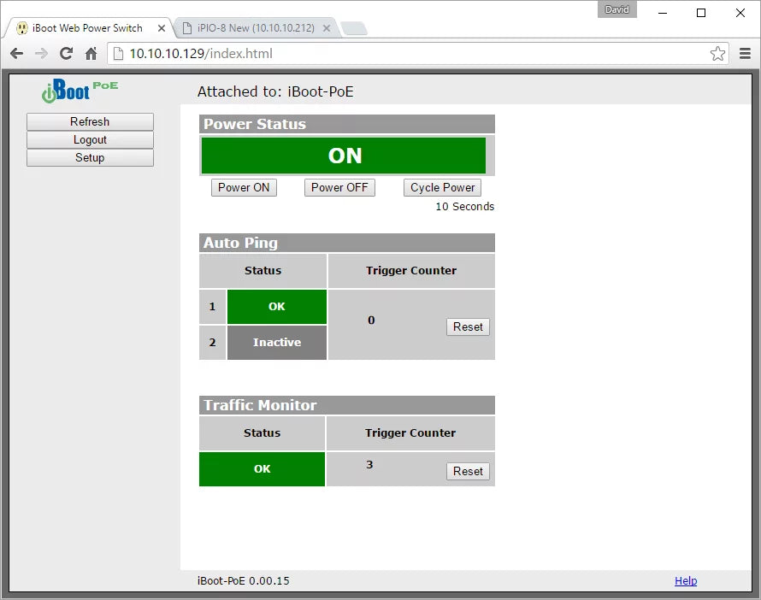Viewport: 761px width, 600px height.
Task: Open the Help link
Action: pos(685,580)
